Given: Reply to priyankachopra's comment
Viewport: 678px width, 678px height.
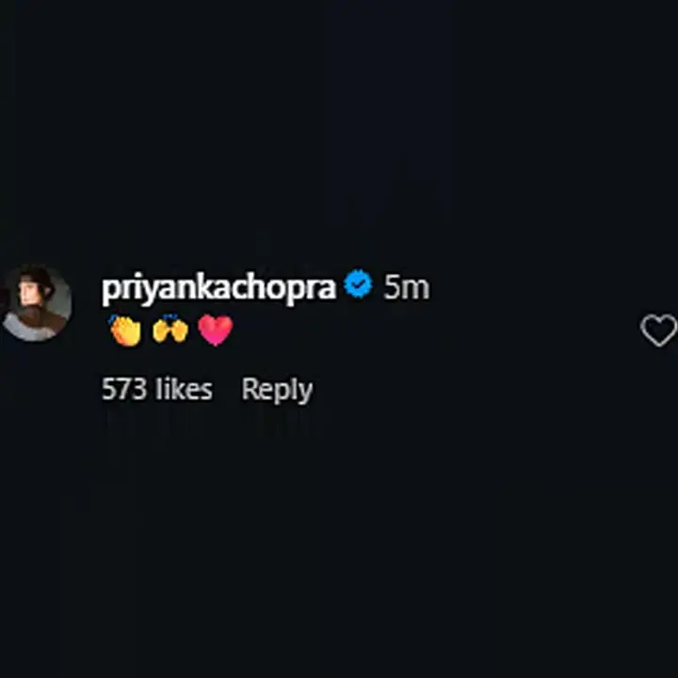Looking at the screenshot, I should tap(277, 390).
